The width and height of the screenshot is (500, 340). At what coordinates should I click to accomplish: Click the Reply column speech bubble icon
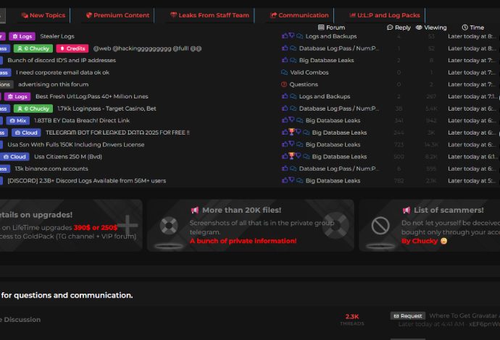(x=390, y=27)
